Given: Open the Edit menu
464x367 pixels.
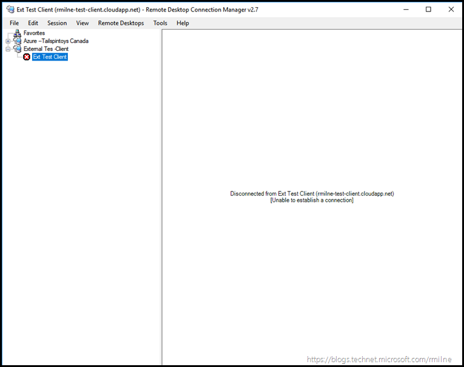Looking at the screenshot, I should click(33, 23).
